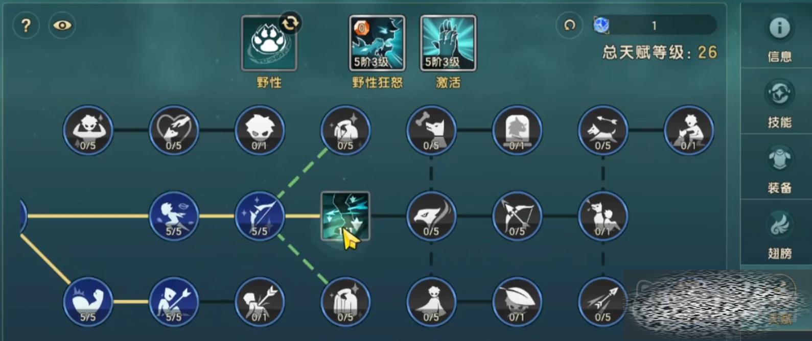The image size is (812, 341).
Task: Open the 装备 equipment tab
Action: click(x=779, y=169)
